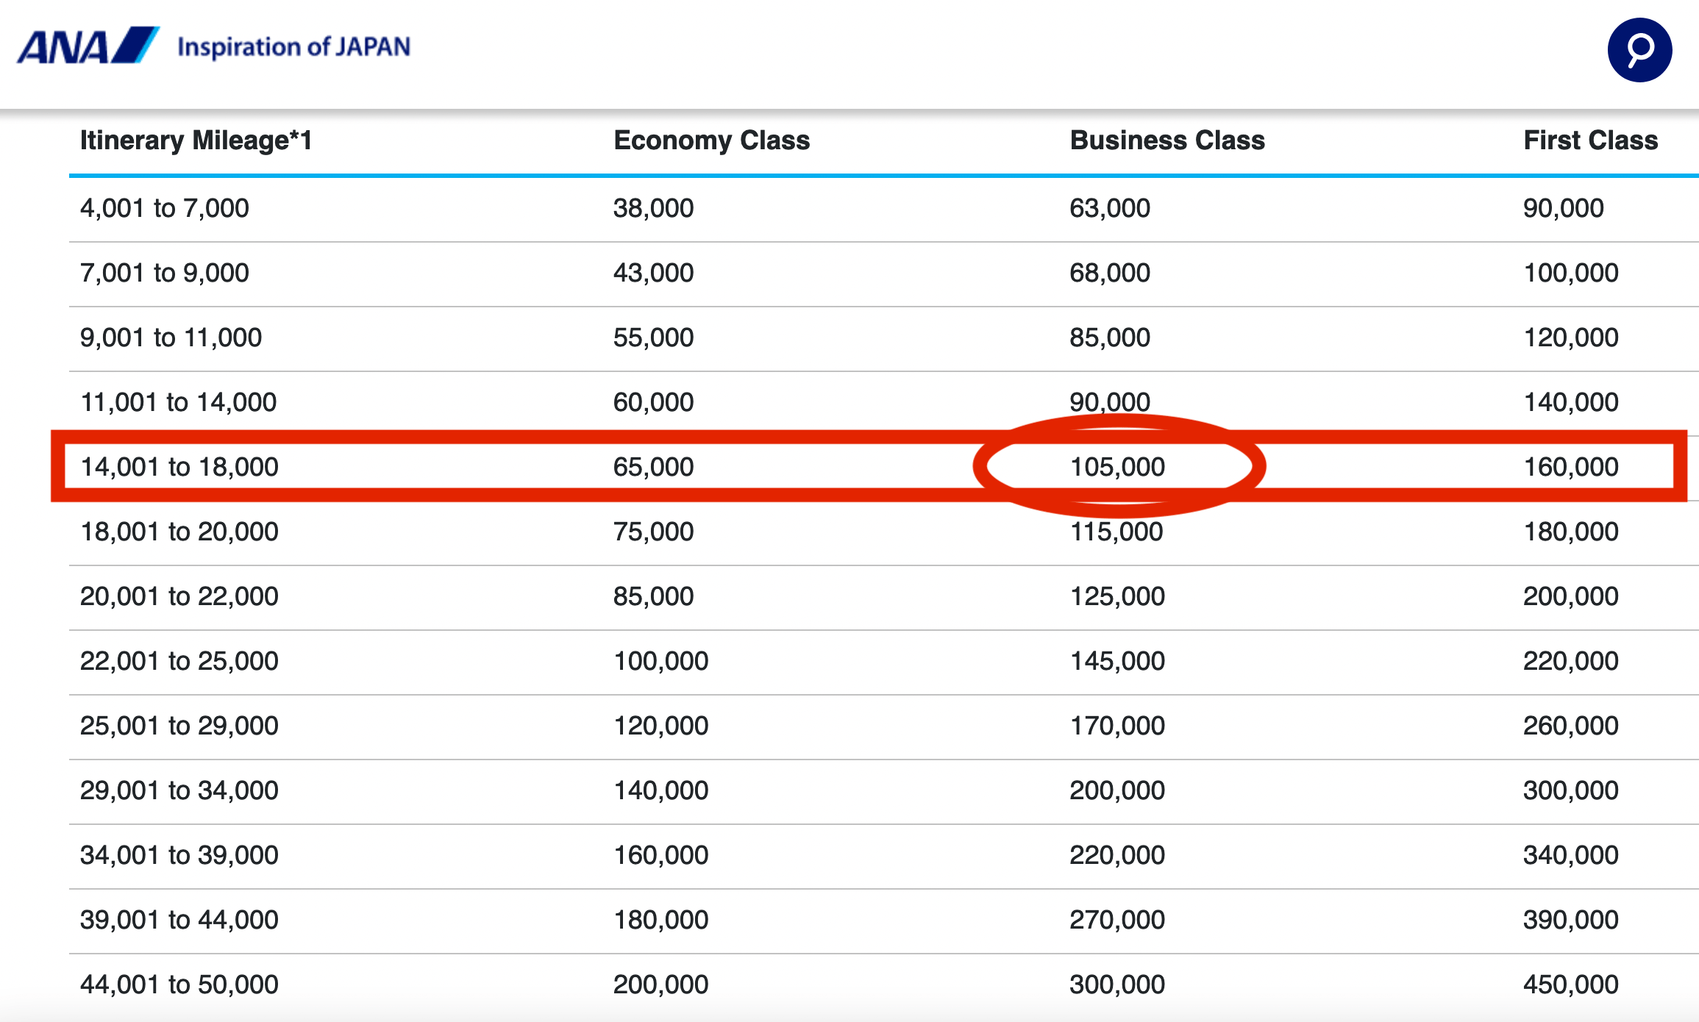The height and width of the screenshot is (1022, 1699).
Task: Select Business 270,000 in row 39,001 to 44,000
Action: [1117, 920]
